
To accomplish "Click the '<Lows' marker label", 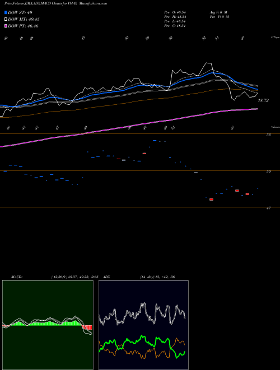I will (275, 127).
